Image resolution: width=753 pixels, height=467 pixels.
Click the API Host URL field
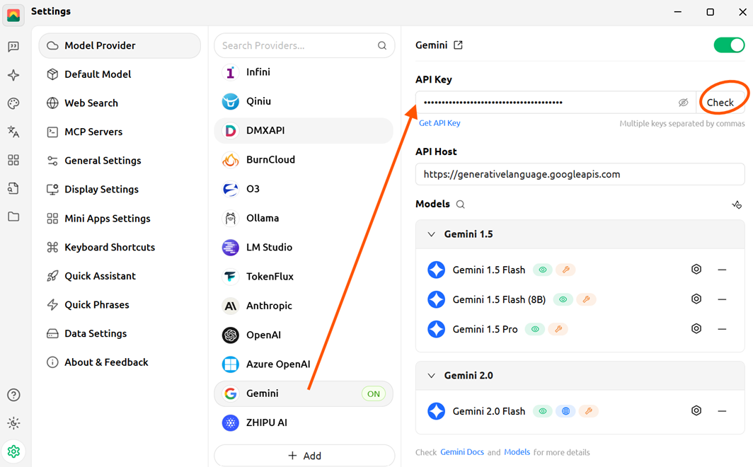coord(580,174)
